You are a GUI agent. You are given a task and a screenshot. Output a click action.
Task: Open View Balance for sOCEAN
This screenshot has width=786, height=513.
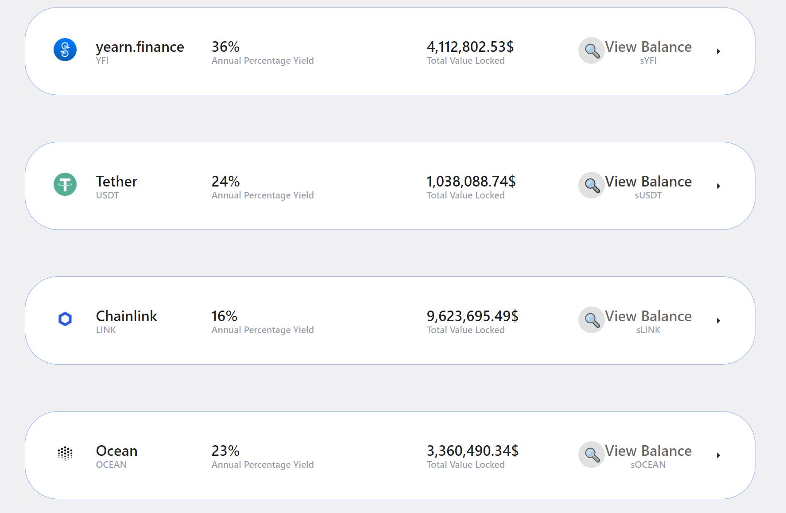point(648,451)
